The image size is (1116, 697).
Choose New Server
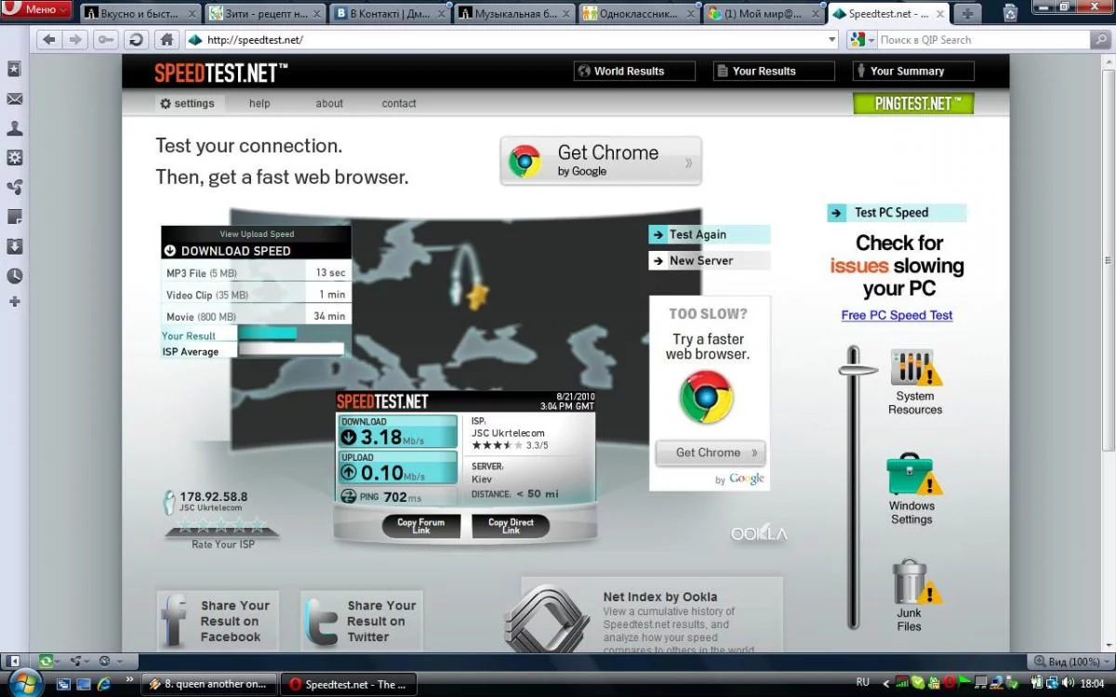pos(710,261)
